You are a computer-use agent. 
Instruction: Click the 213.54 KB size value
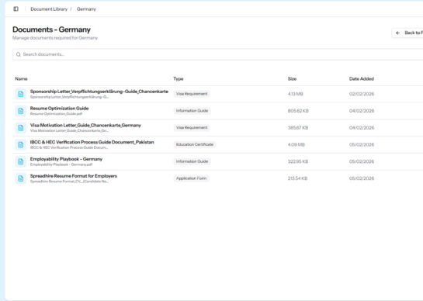[x=297, y=178]
